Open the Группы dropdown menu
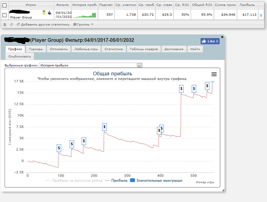 tap(83, 24)
